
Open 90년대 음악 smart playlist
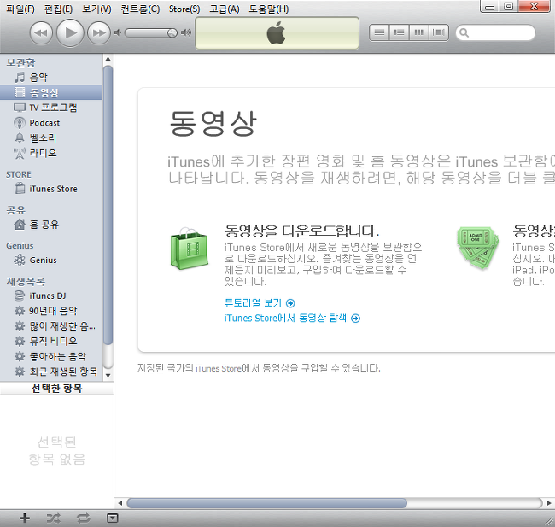(51, 311)
